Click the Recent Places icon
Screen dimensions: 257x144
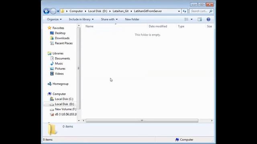(x=52, y=43)
